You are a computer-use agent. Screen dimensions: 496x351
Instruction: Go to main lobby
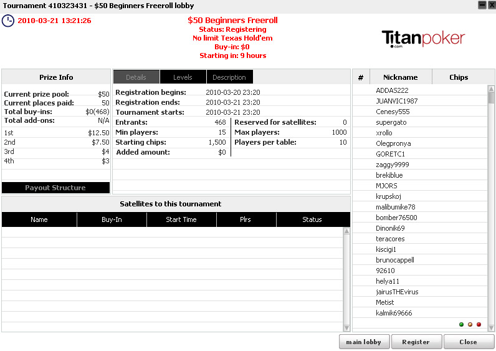coord(364,342)
